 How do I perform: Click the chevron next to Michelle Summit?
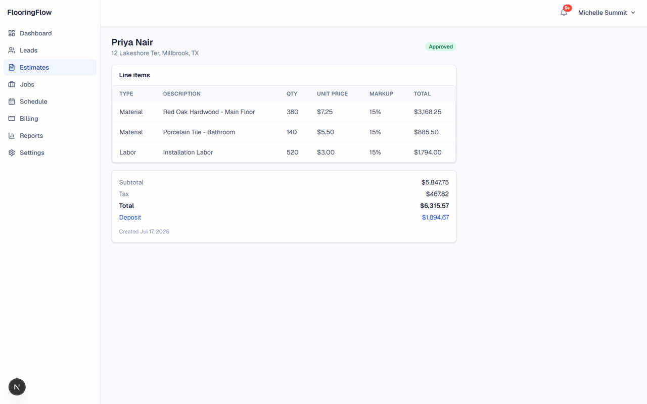633,13
